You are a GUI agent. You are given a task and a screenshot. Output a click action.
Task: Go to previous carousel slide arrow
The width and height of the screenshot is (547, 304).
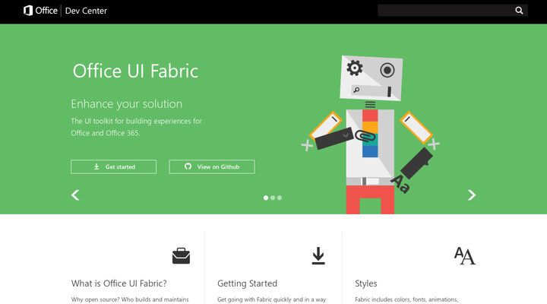[x=75, y=195]
